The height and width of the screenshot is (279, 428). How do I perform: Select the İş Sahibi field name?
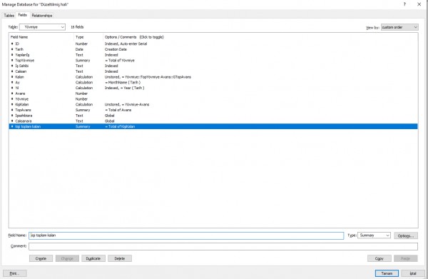tap(22, 66)
